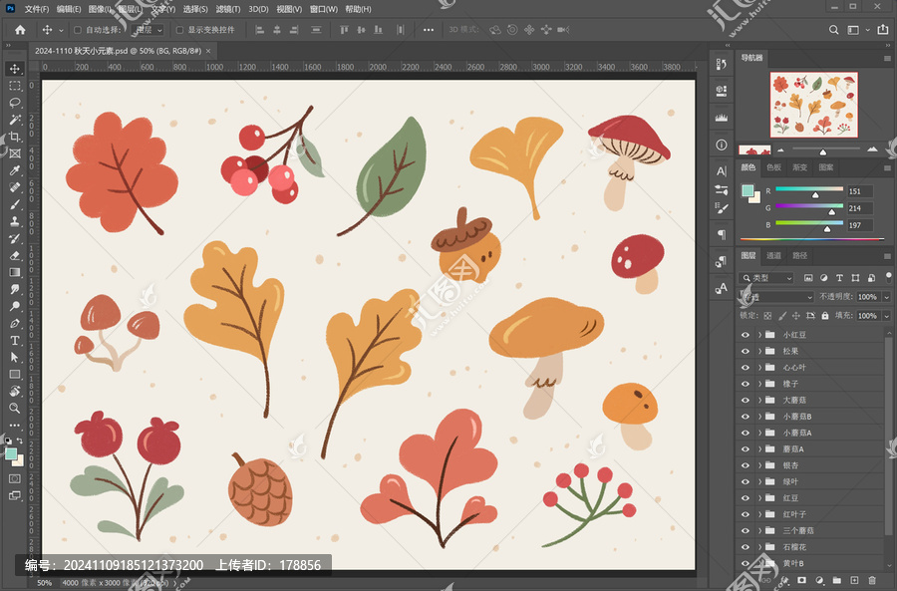
Task: Open the layer filter 类型 dropdown
Action: (767, 278)
